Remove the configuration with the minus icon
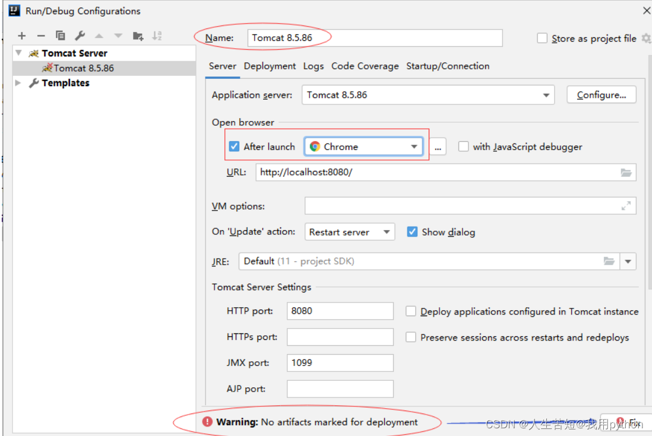 (x=41, y=36)
